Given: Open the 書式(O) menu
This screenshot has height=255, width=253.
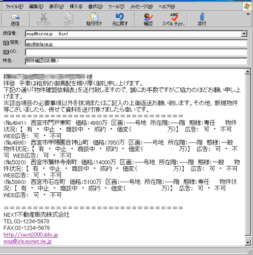Looking at the screenshot, I should [95, 7].
